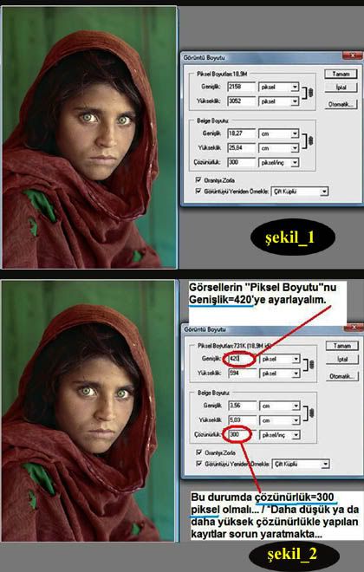Screen dimensions: 364x572
Task: Toggle Görüntüyü Yeniden Örnekle checkbox in upper dialog
Action: click(x=198, y=191)
